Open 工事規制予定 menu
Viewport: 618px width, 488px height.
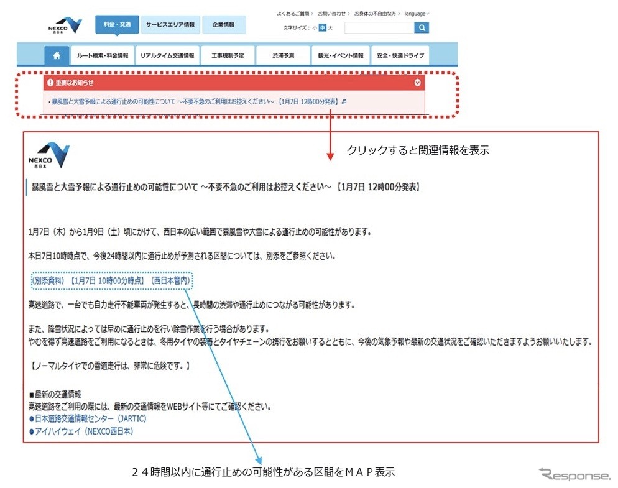(228, 55)
